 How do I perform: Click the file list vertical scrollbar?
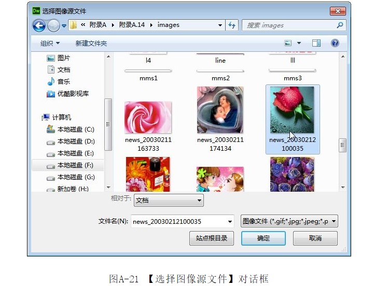[342, 145]
